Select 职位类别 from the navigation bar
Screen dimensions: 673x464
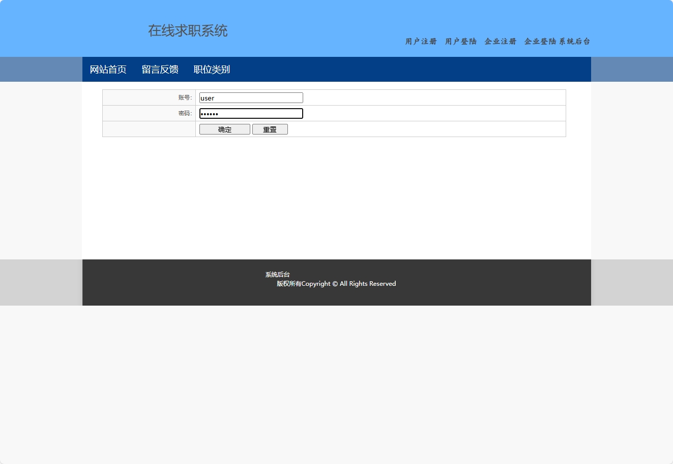(212, 69)
